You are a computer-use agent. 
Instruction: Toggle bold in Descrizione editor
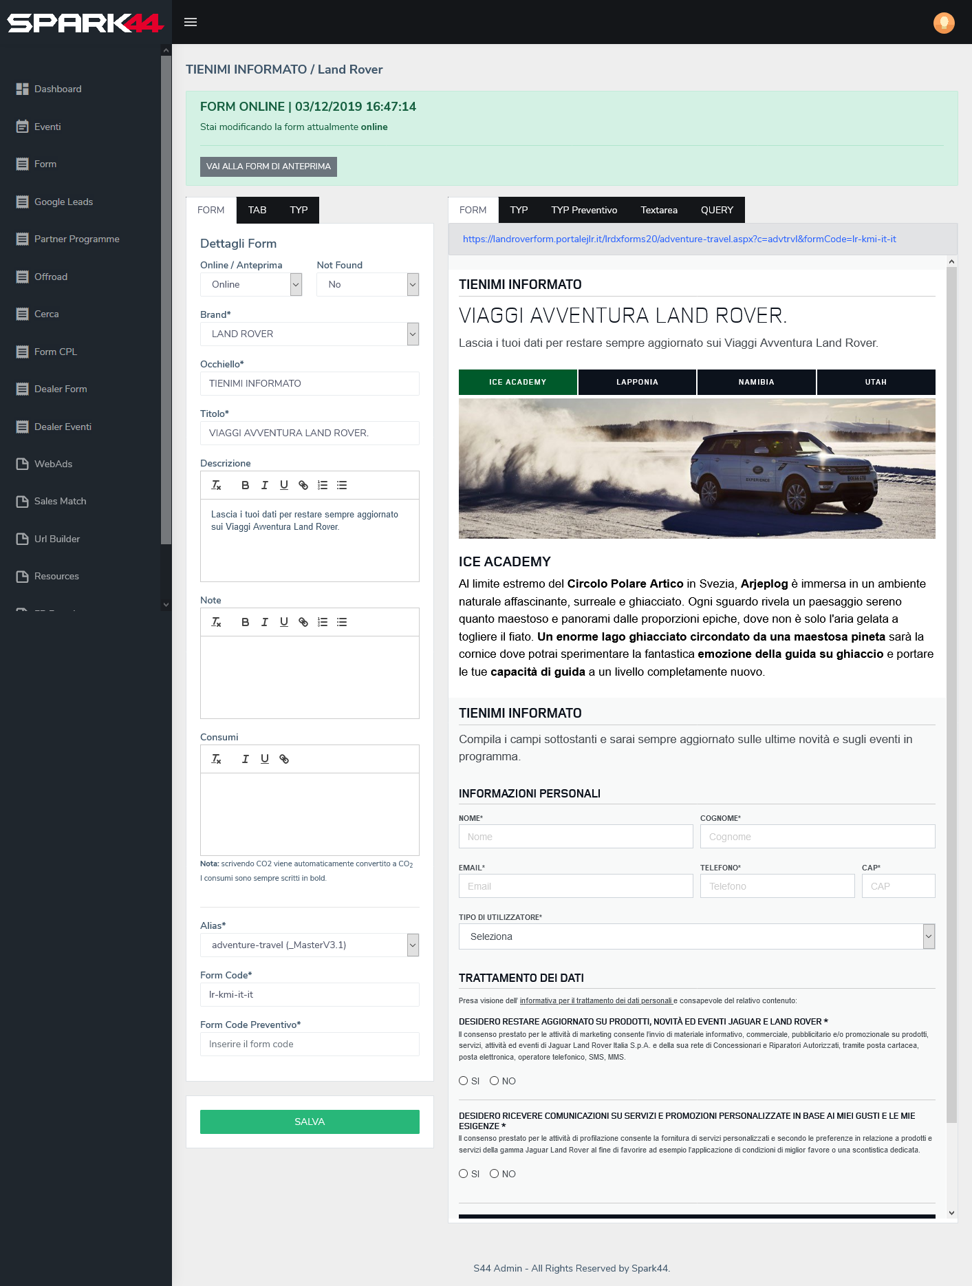245,485
